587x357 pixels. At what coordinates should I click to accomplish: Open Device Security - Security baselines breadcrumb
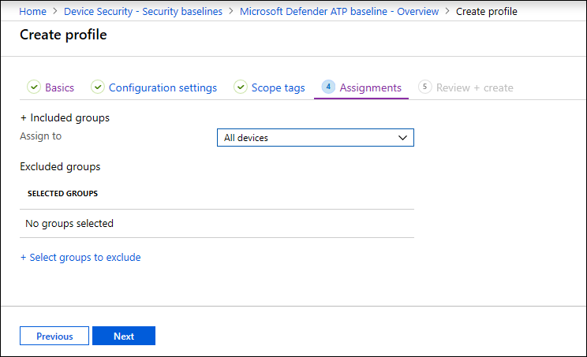143,12
